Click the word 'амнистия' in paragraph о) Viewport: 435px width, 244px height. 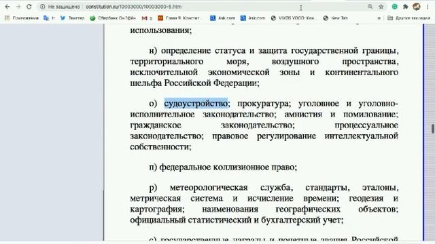[x=303, y=115]
